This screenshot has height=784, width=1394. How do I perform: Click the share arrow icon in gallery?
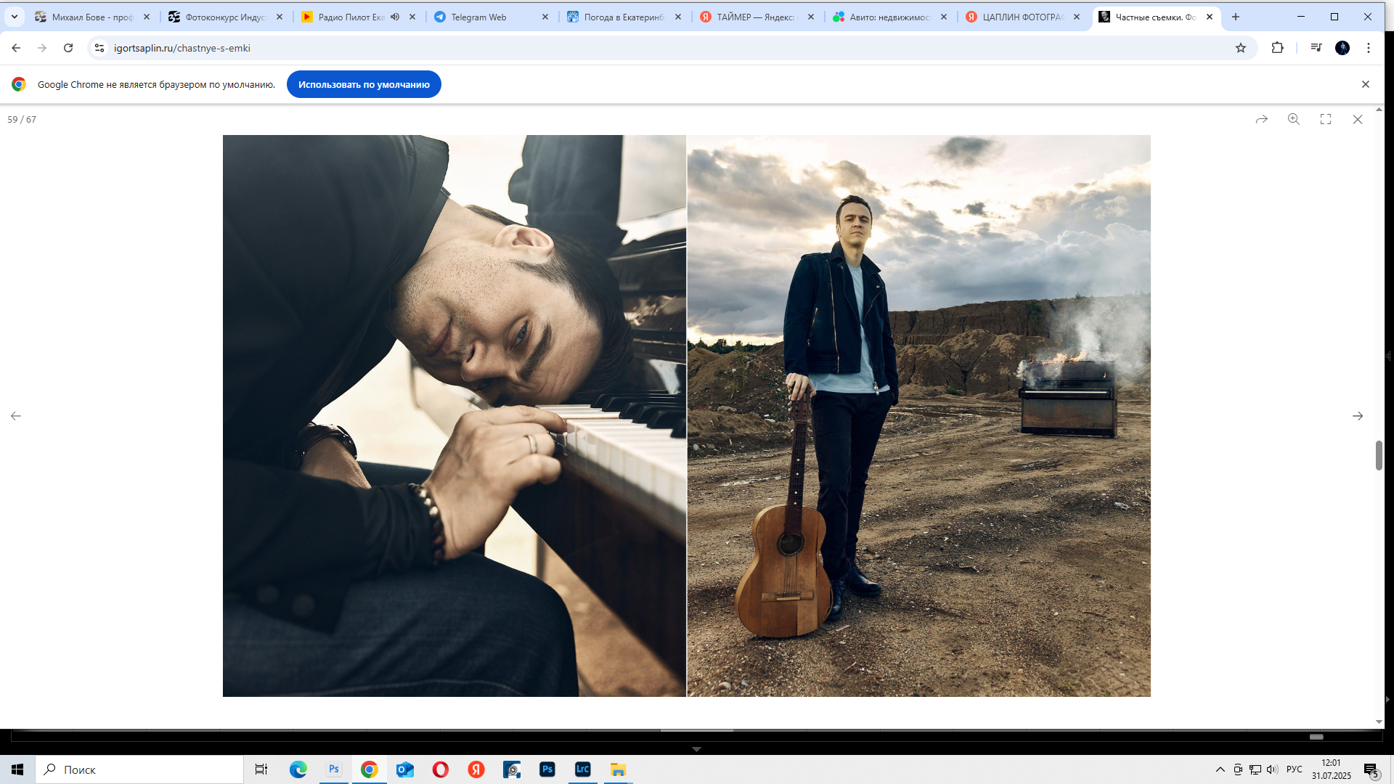[1262, 119]
